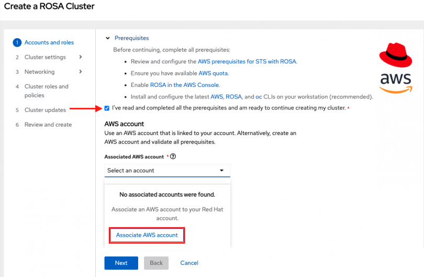Image resolution: width=424 pixels, height=277 pixels.
Task: Open the Select an account dropdown
Action: tap(166, 171)
